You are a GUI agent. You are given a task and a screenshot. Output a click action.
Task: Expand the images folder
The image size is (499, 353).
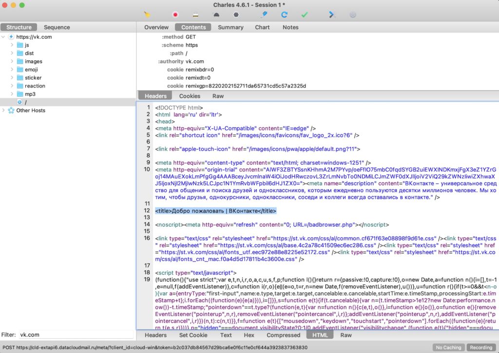click(12, 61)
